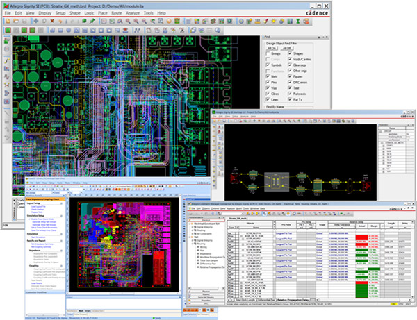Click yellow DRC indicator in Constraint Manager status bar
Viewport: 417px width, 320px height.
(394, 304)
